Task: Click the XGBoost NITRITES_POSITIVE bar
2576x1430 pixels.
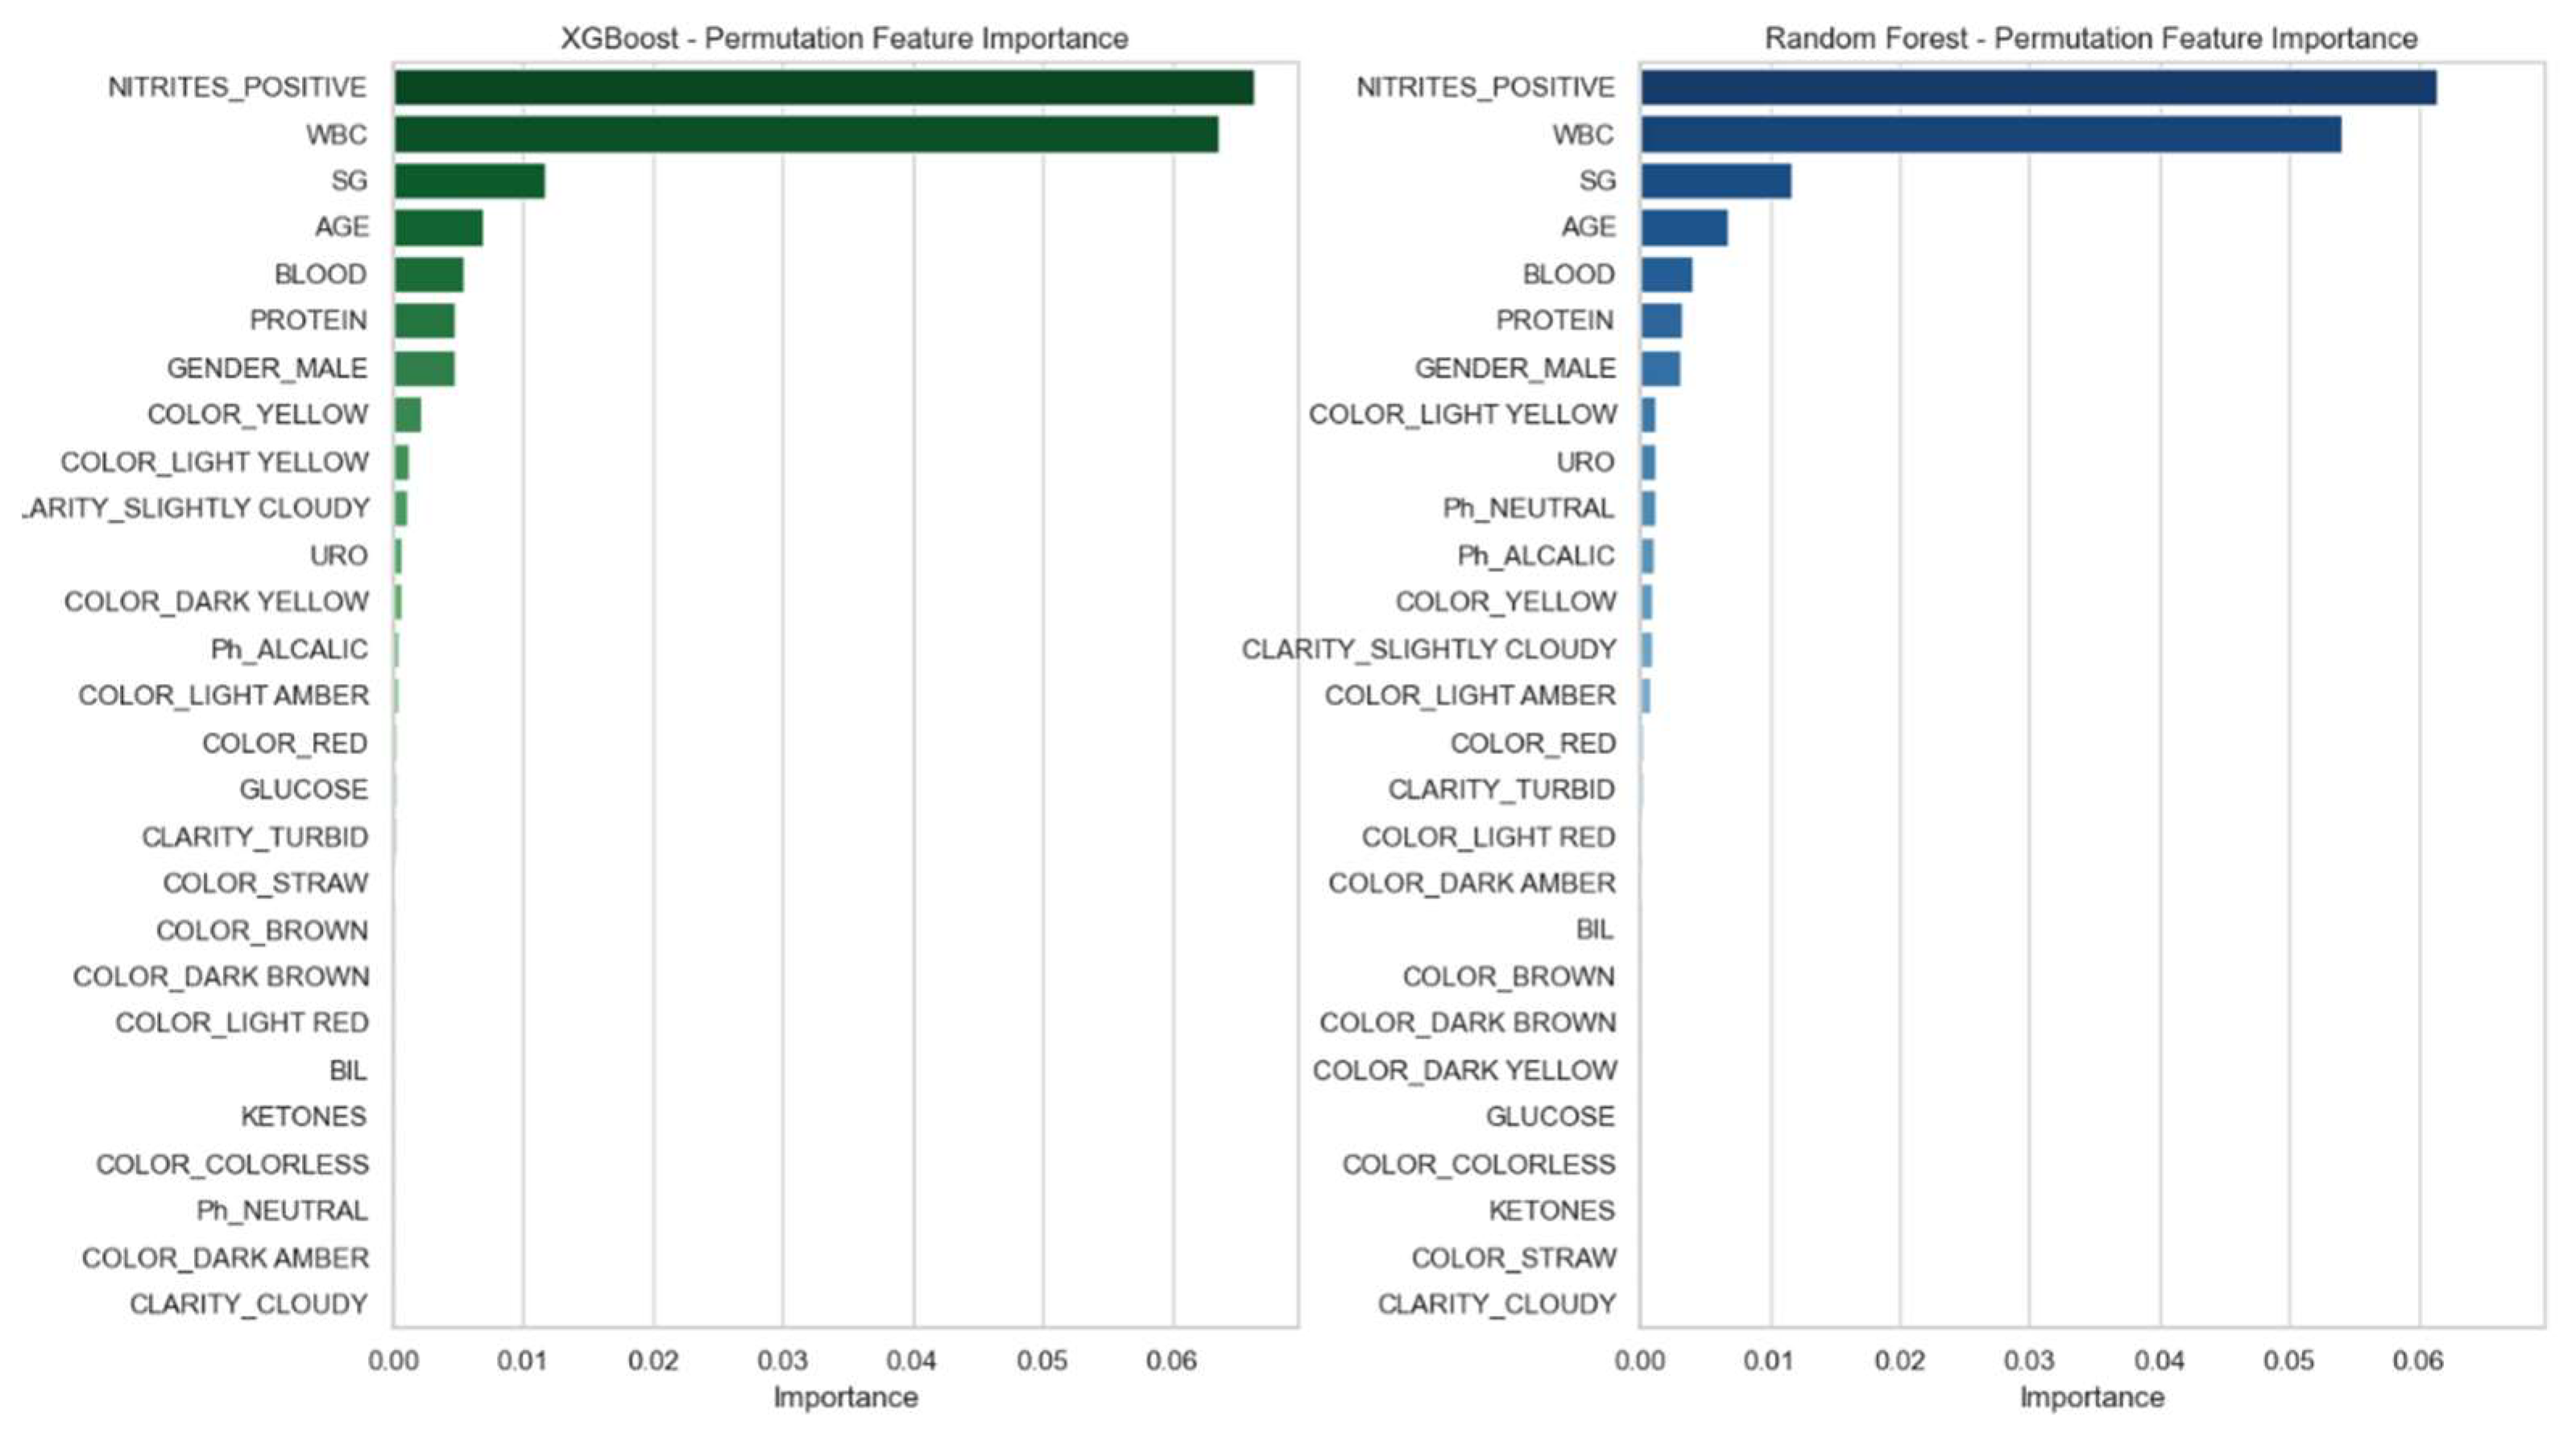Action: 823,88
